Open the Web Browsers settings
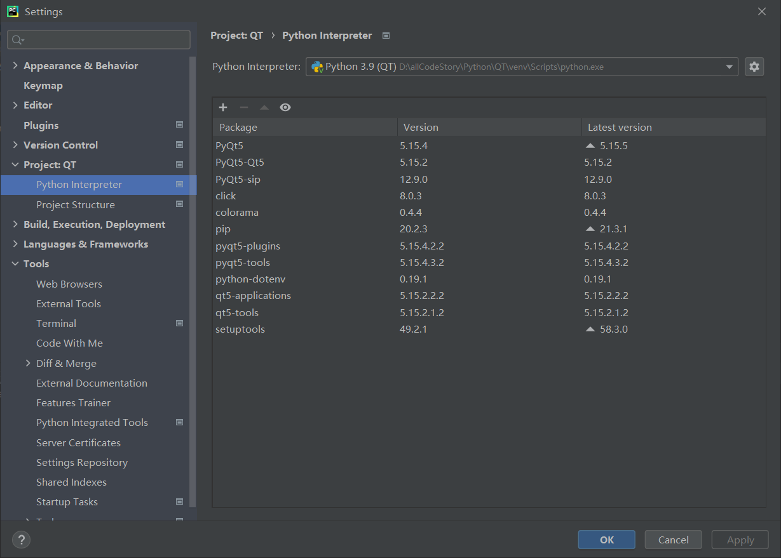This screenshot has width=781, height=558. [69, 284]
